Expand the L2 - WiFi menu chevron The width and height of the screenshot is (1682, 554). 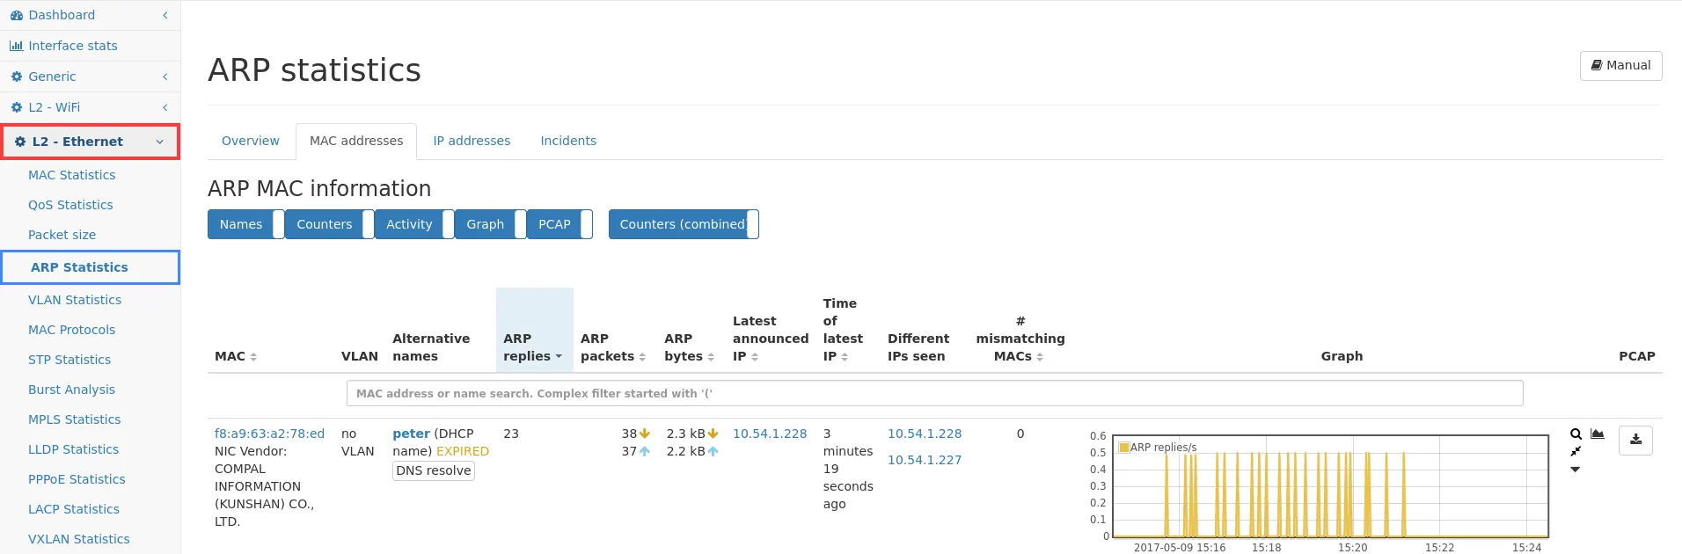[165, 107]
